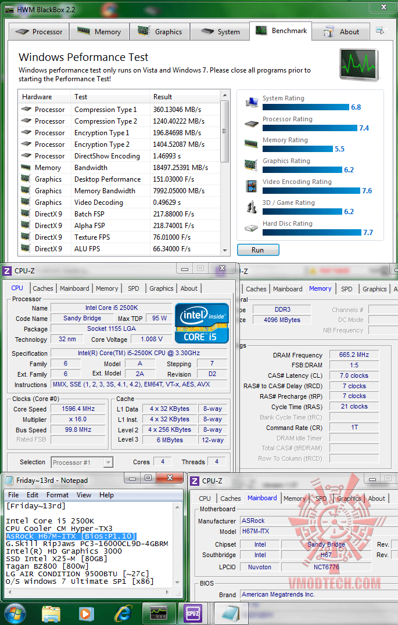Click the Result column header
This screenshot has height=625, width=398.
(185, 97)
